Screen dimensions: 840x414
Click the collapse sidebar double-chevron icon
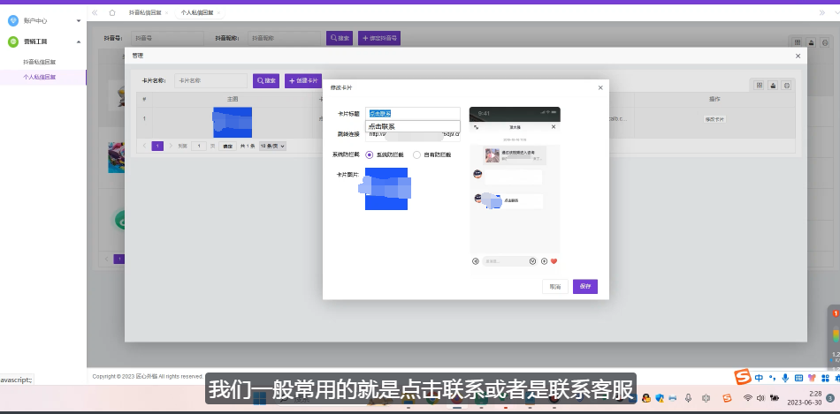coord(95,13)
